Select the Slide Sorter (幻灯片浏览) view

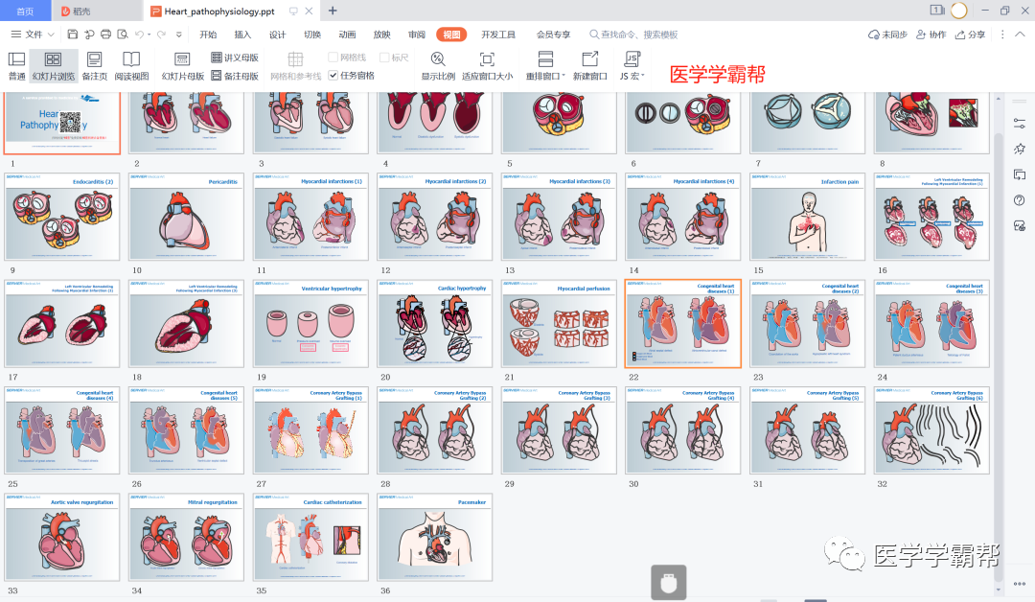pos(54,66)
